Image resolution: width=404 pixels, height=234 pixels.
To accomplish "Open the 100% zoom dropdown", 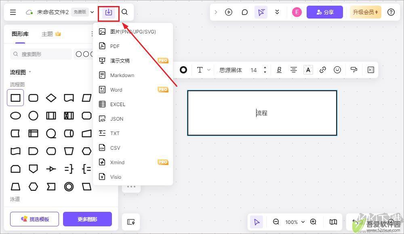I will point(295,222).
